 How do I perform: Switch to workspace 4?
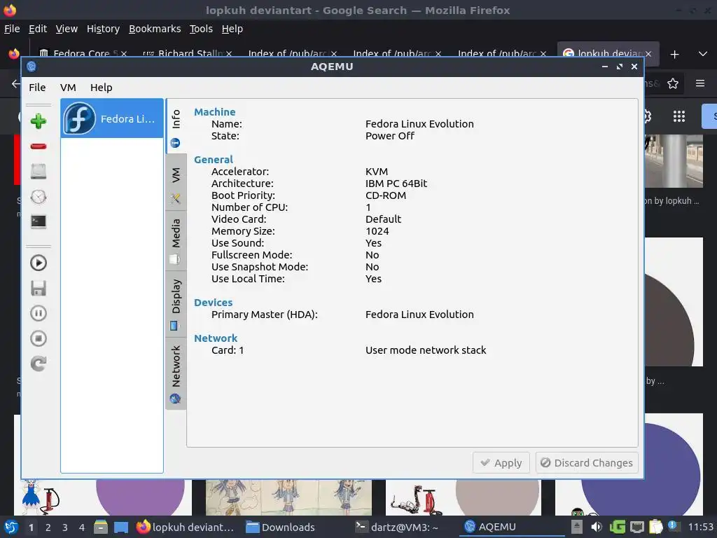point(82,527)
